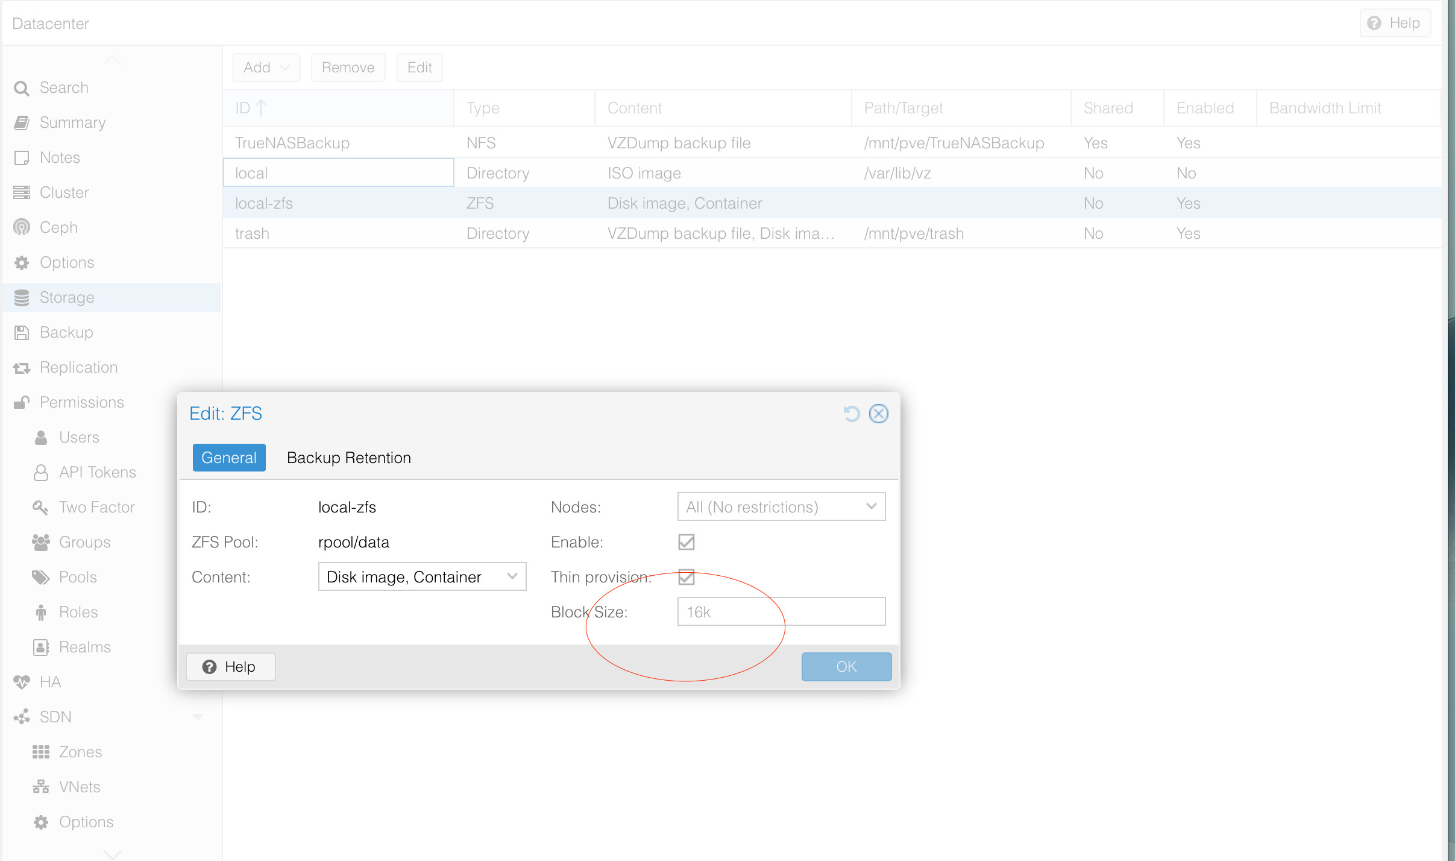
Task: Click the Shared column header
Action: (x=1117, y=109)
